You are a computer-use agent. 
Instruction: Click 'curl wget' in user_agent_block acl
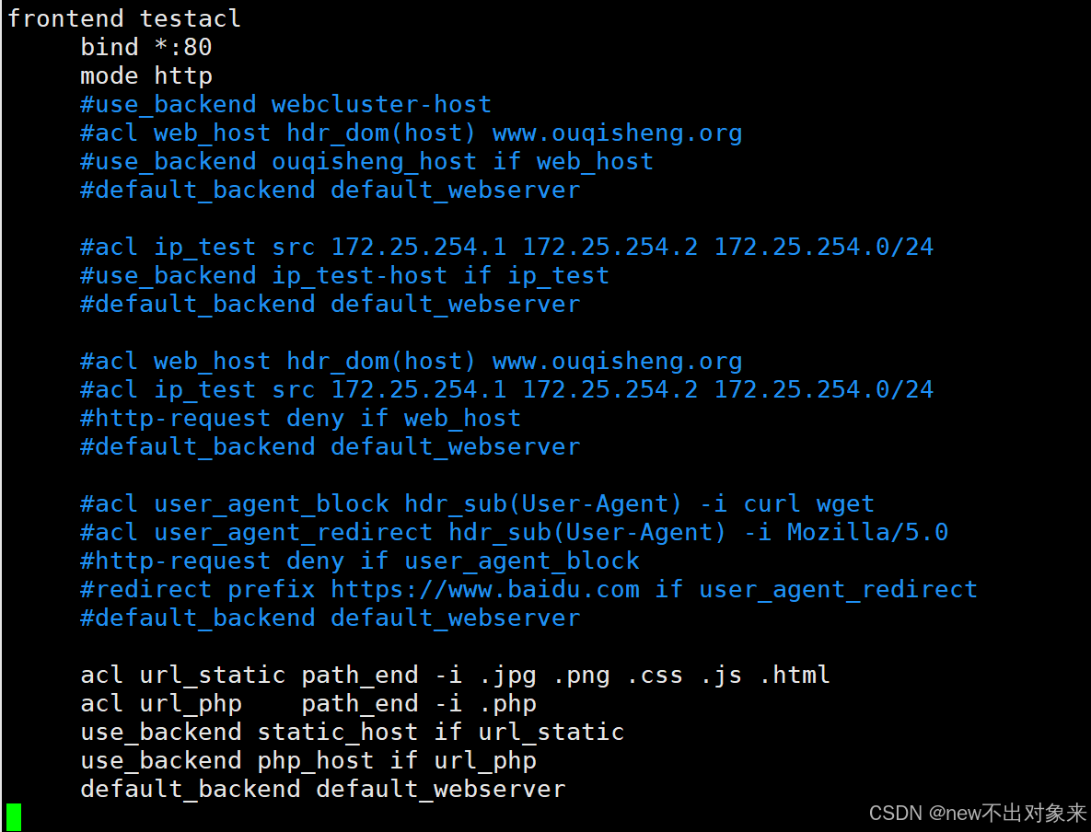pos(808,503)
